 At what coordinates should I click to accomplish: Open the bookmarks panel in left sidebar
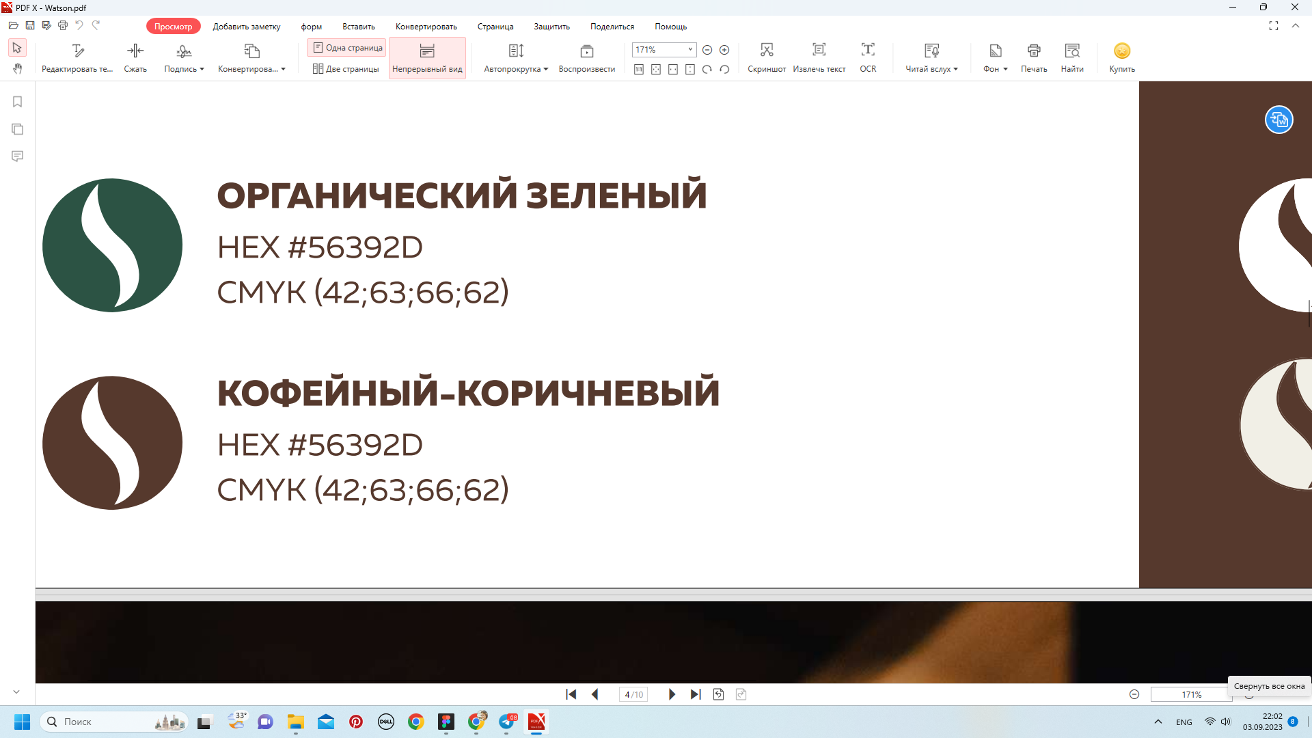tap(18, 102)
